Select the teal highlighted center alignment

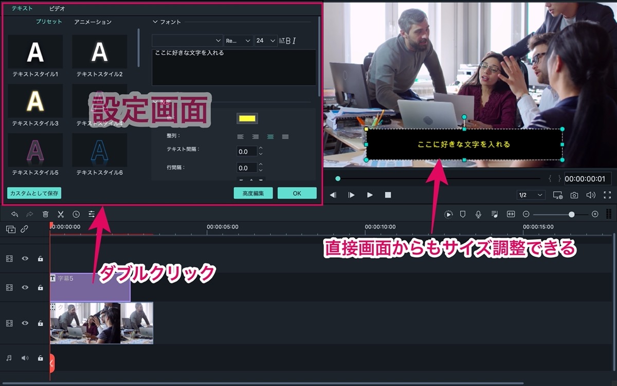point(270,136)
